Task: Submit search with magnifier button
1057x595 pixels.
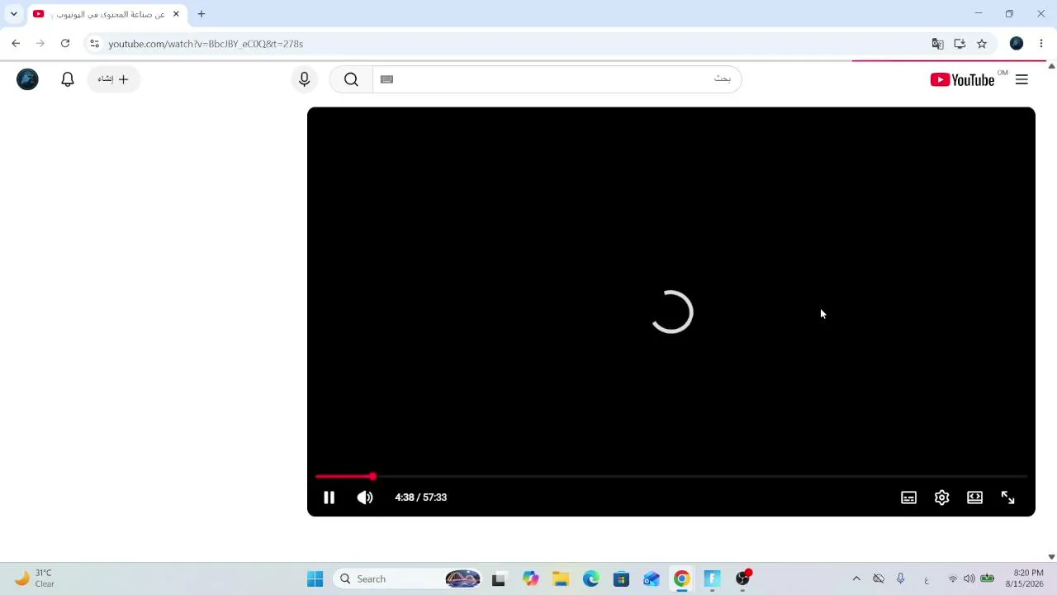Action: point(351,79)
